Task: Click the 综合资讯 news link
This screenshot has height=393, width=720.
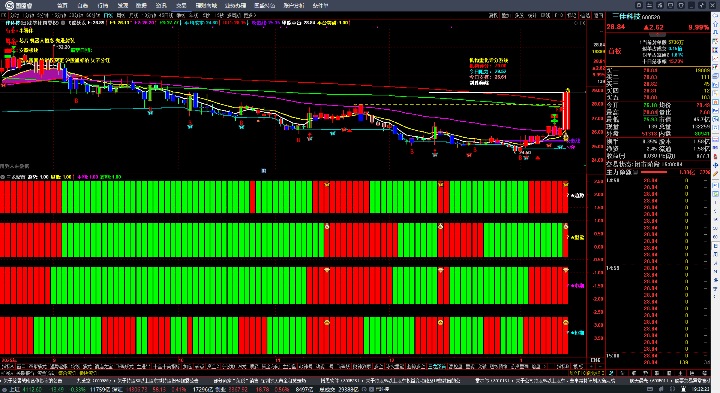Action: pos(67,373)
